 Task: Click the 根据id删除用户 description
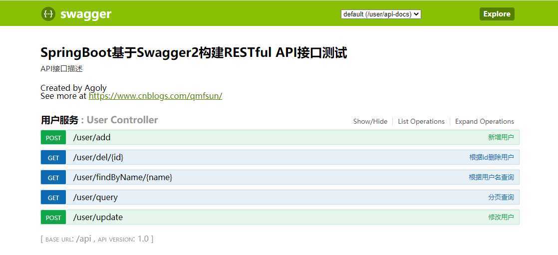click(x=492, y=158)
